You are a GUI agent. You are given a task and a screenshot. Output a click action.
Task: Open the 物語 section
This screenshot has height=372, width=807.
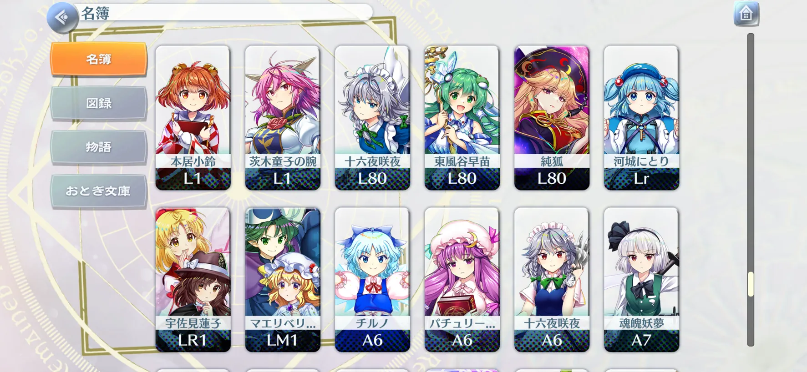[99, 147]
